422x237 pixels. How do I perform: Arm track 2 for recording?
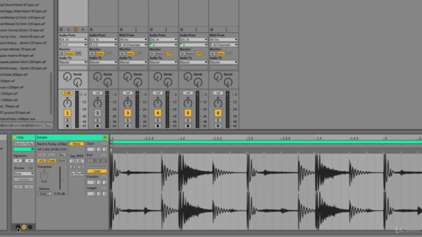click(98, 126)
